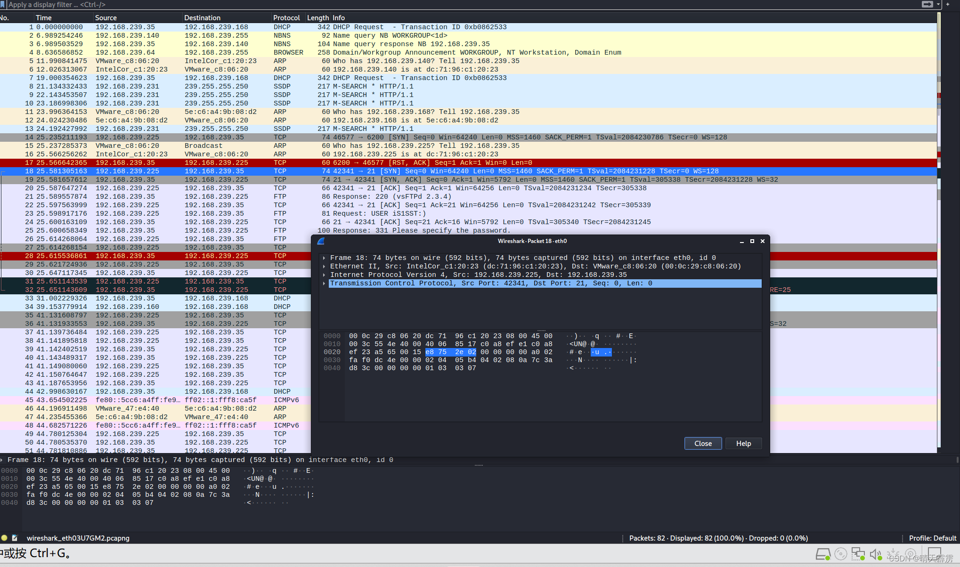Select packet 2 NBNS Name query row
The image size is (960, 567).
468,35
